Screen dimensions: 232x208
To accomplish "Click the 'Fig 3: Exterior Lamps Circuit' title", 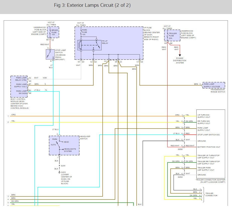I will point(92,5).
